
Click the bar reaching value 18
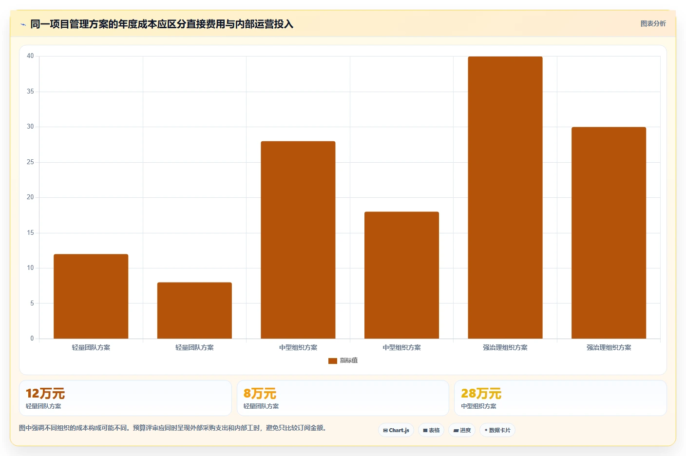(401, 275)
